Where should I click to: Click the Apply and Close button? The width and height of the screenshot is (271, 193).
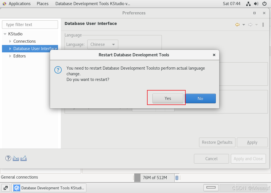[x=248, y=158]
